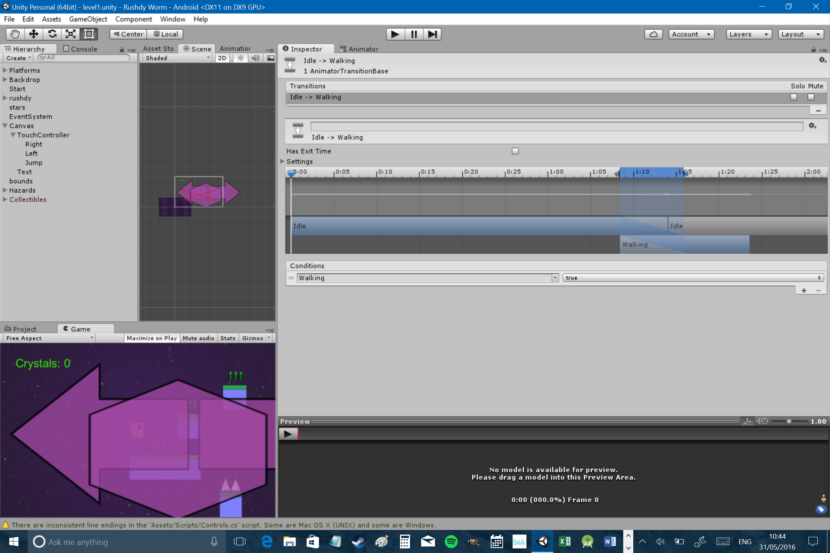Open Inspector component gear menu

pos(822,60)
